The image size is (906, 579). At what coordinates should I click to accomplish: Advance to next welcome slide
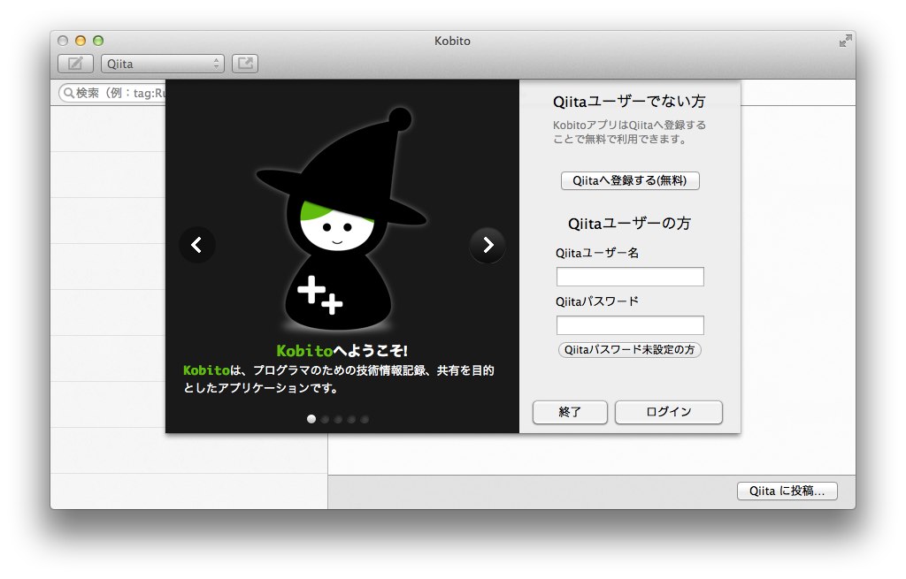pyautogui.click(x=488, y=245)
